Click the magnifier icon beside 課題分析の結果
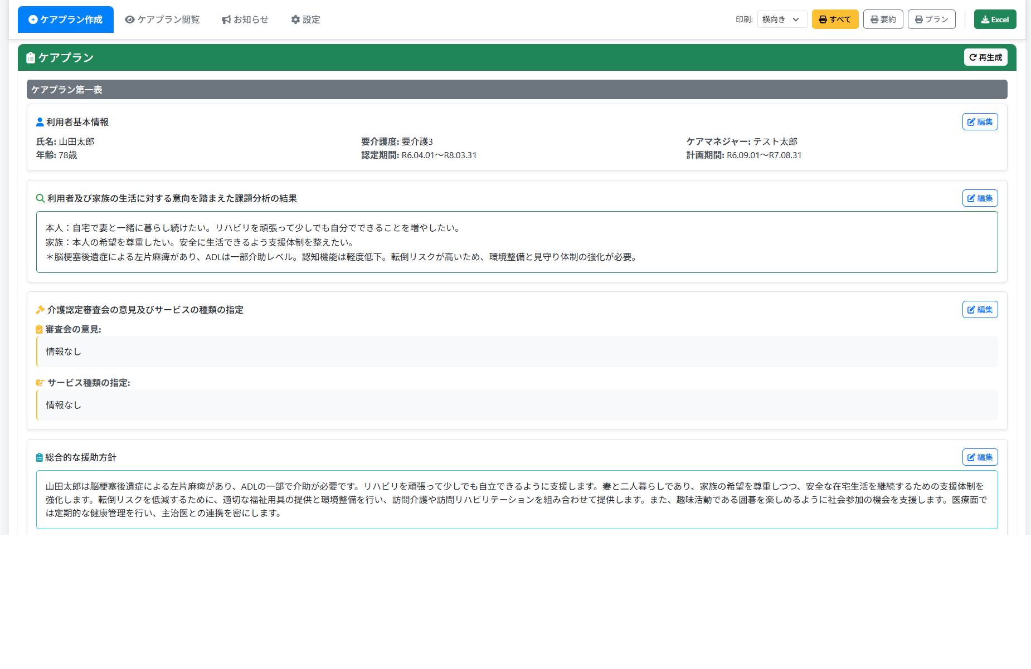 pyautogui.click(x=40, y=198)
